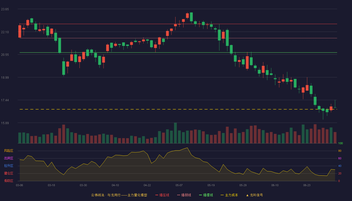Click the 出货区 zone label
The image size is (352, 201).
pyautogui.click(x=9, y=158)
